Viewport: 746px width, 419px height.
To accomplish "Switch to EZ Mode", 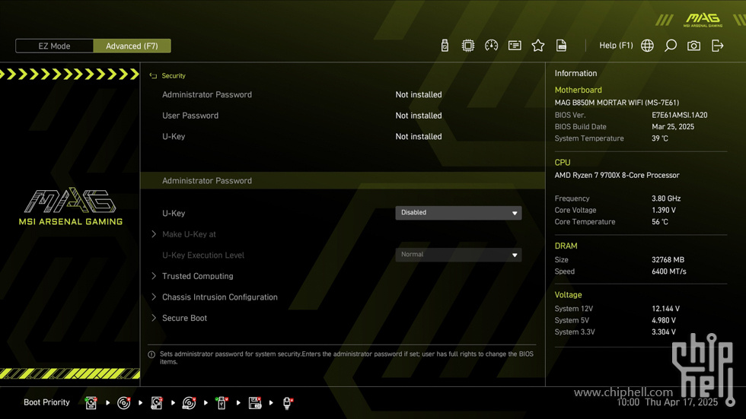I will tap(54, 46).
